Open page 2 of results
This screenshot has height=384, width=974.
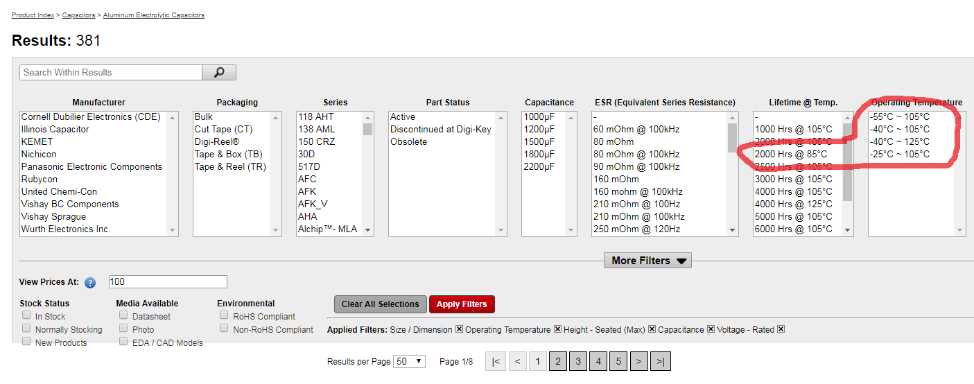(x=558, y=361)
